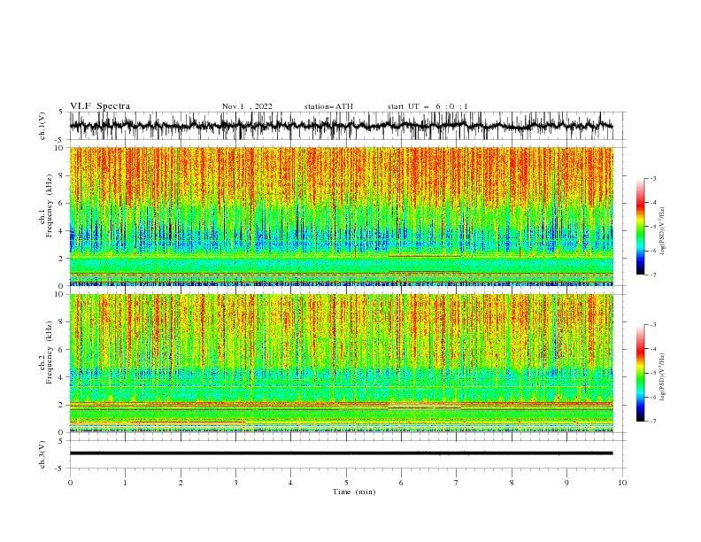Click the "-5" tick on ch.1(V) axis
The image size is (701, 542).
[x=60, y=140]
